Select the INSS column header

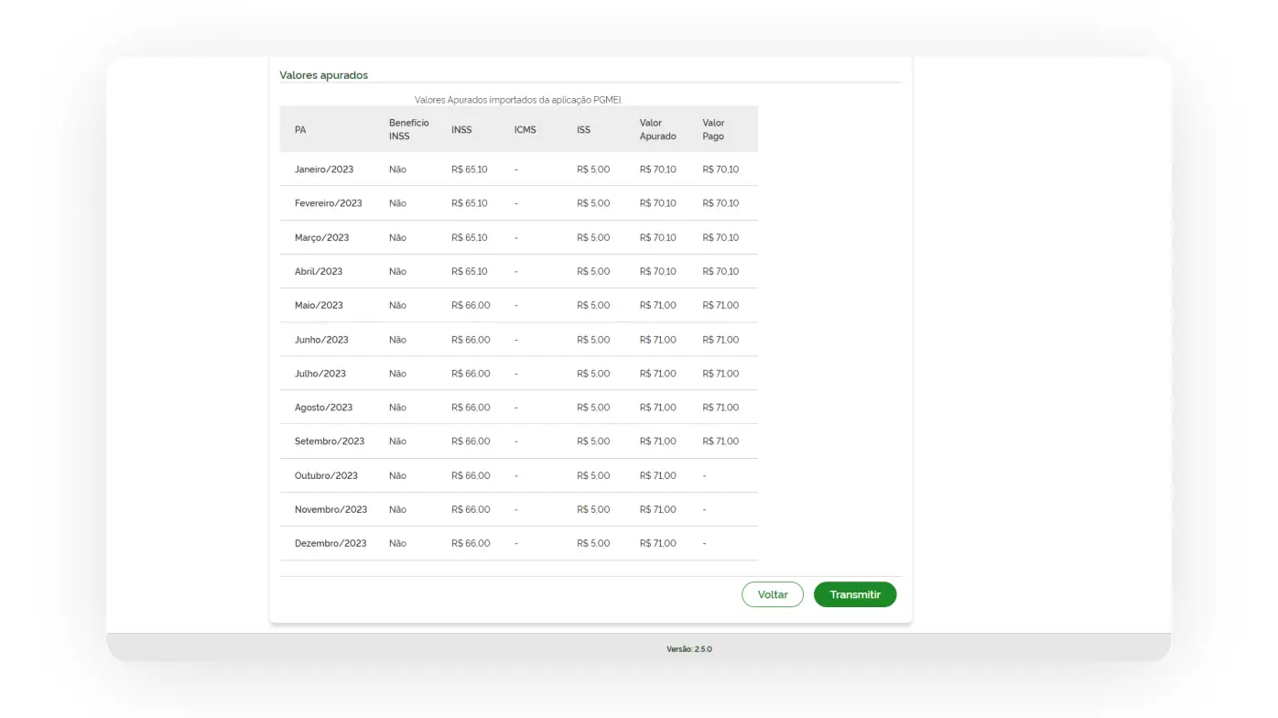coord(461,130)
